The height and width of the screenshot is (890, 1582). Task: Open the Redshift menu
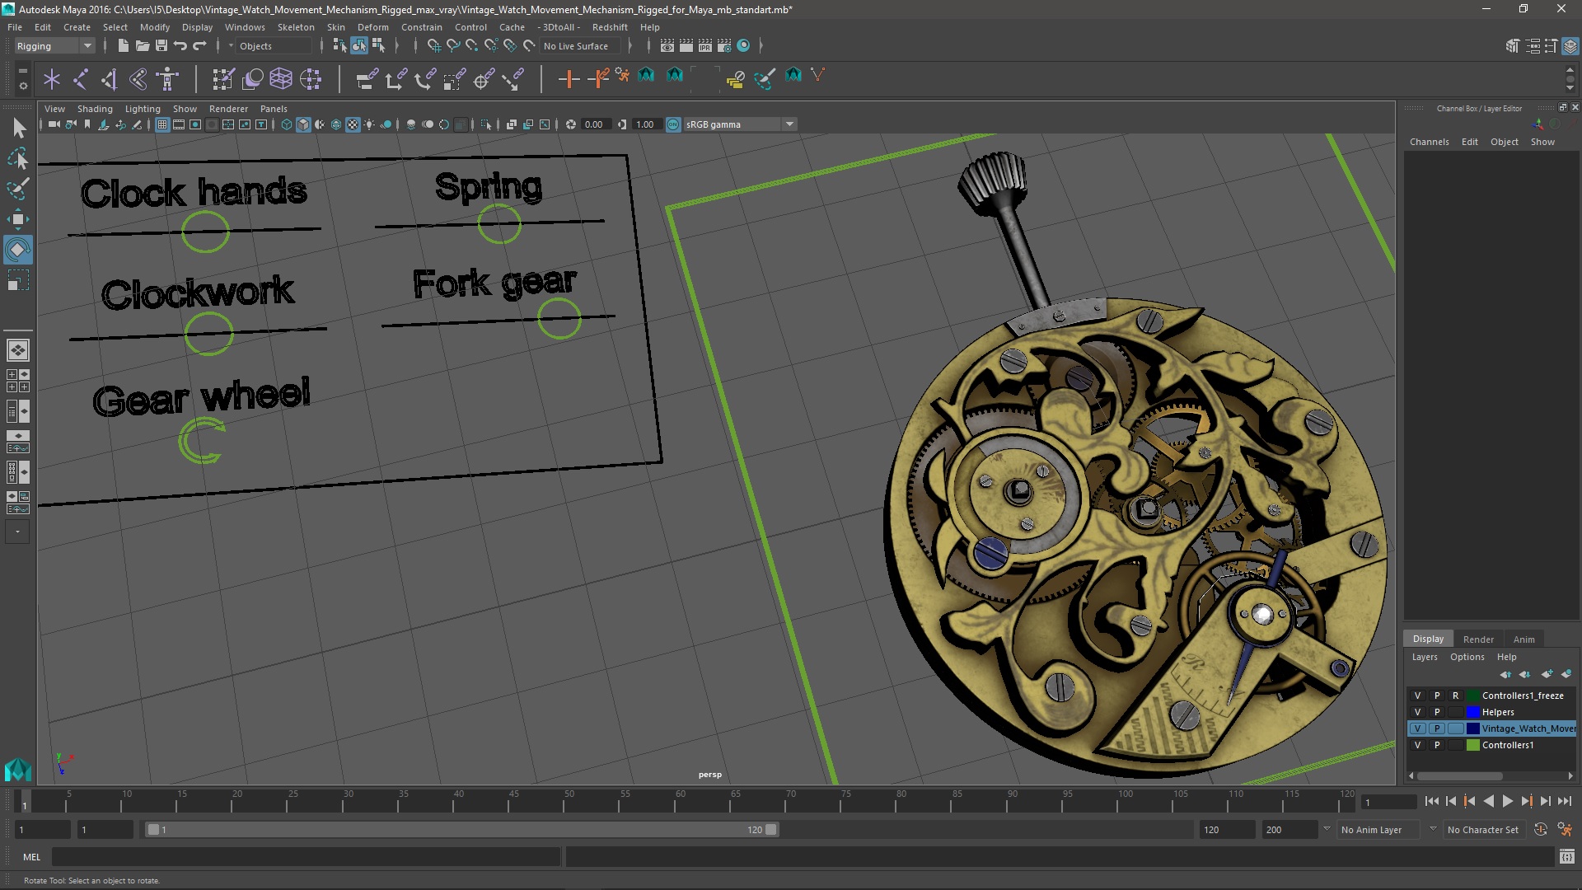610,27
